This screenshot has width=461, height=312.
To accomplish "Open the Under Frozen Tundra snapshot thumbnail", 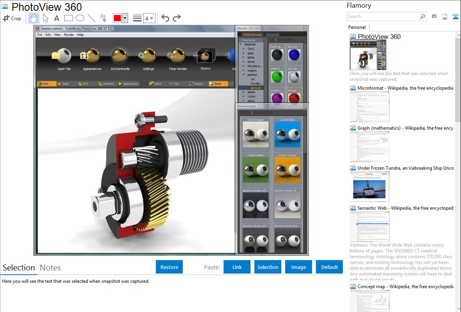I will 369,187.
